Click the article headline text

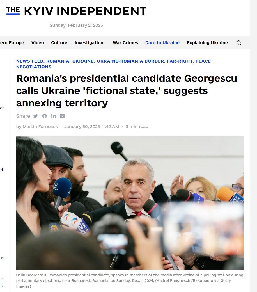pyautogui.click(x=127, y=91)
